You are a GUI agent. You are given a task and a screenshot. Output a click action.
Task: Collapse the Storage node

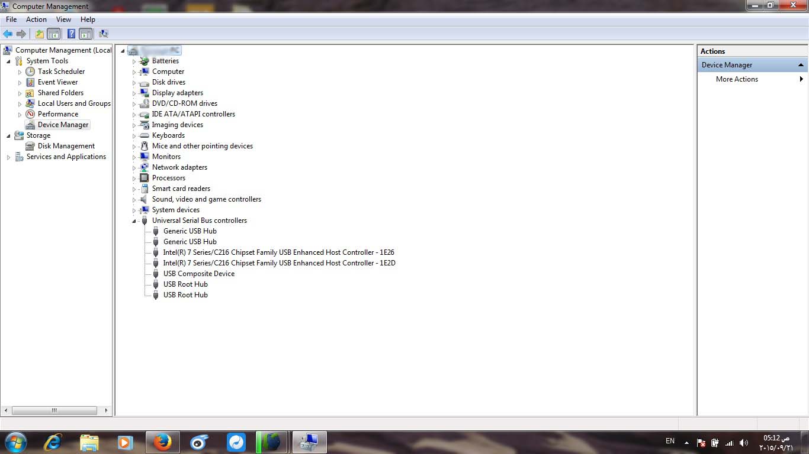click(x=8, y=135)
